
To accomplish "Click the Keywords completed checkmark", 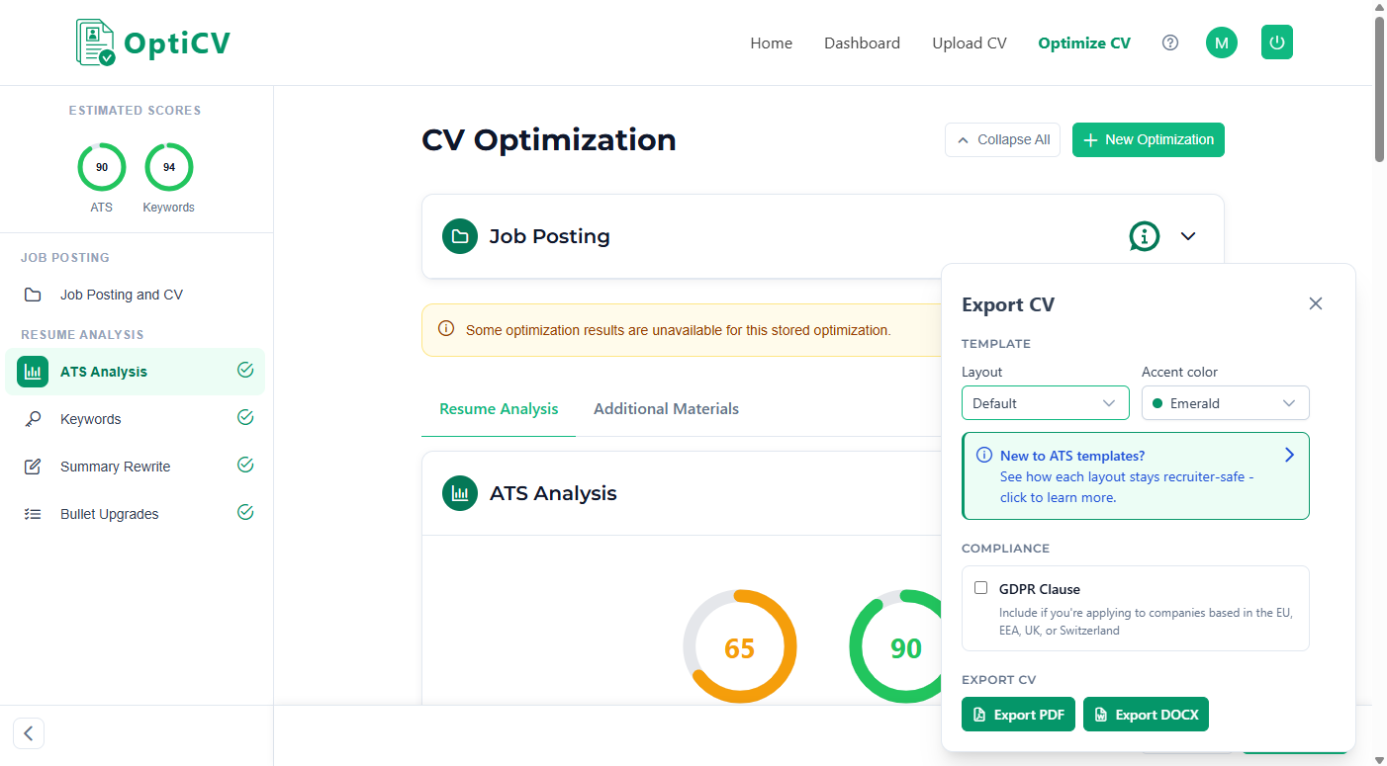I will [245, 417].
